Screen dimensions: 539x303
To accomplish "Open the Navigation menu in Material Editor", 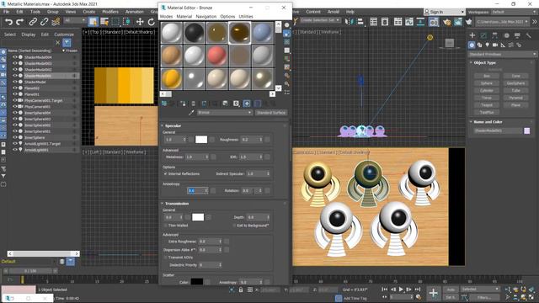I will (205, 17).
